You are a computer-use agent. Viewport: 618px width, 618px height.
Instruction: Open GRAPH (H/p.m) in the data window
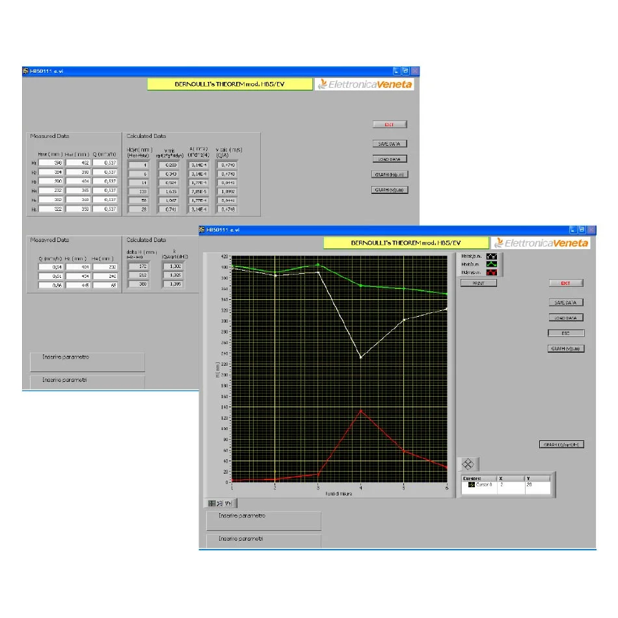coord(390,174)
